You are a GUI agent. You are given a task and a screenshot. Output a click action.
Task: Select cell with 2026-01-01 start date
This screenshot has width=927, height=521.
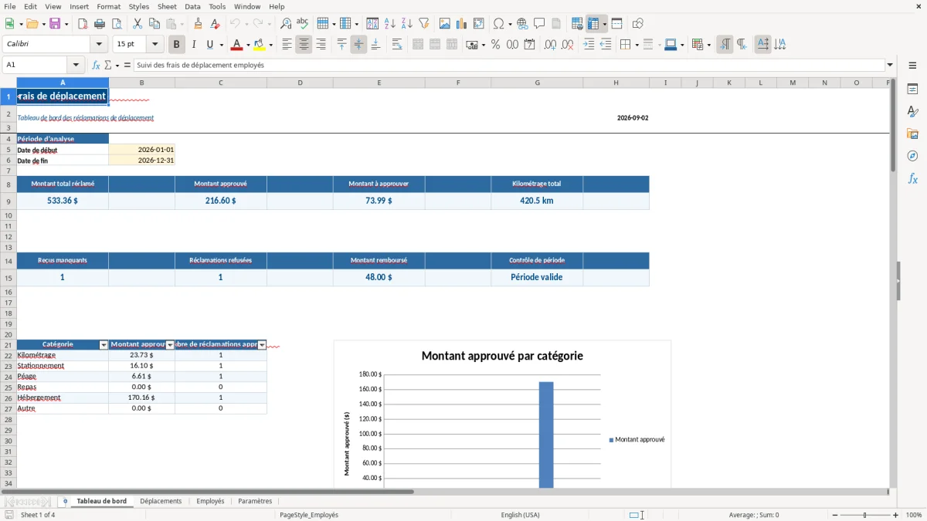pos(142,150)
